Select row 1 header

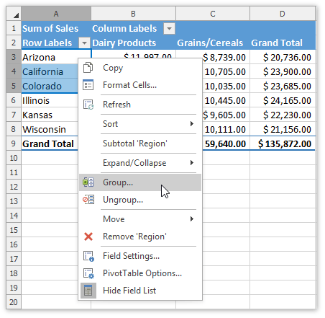(x=14, y=28)
